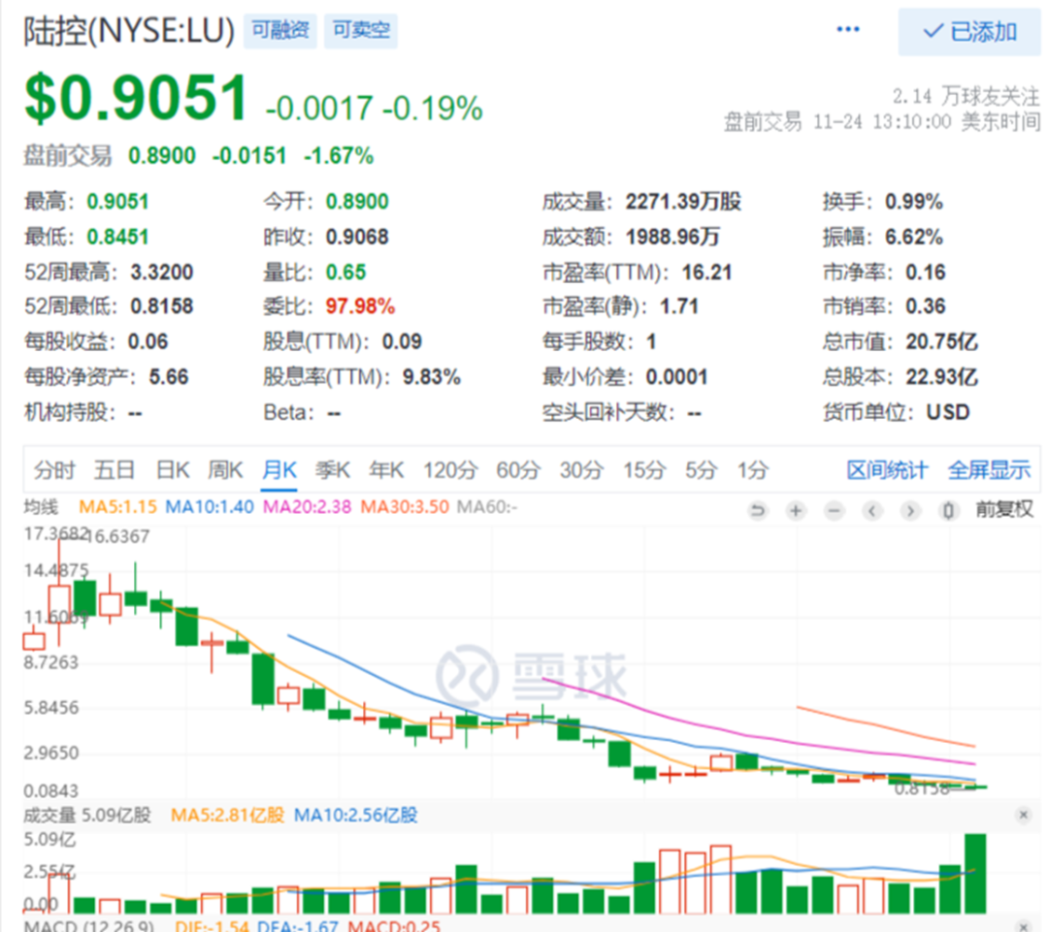Image resolution: width=1048 pixels, height=932 pixels.
Task: Click the MA30:3.50 moving average label
Action: click(405, 507)
